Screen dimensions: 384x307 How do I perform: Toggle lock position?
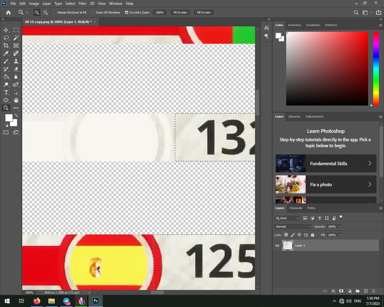[x=299, y=235]
